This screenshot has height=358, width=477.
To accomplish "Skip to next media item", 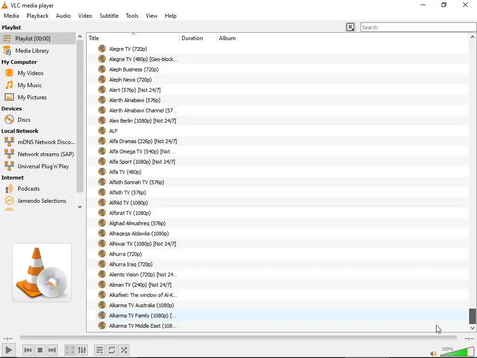I will pos(52,350).
